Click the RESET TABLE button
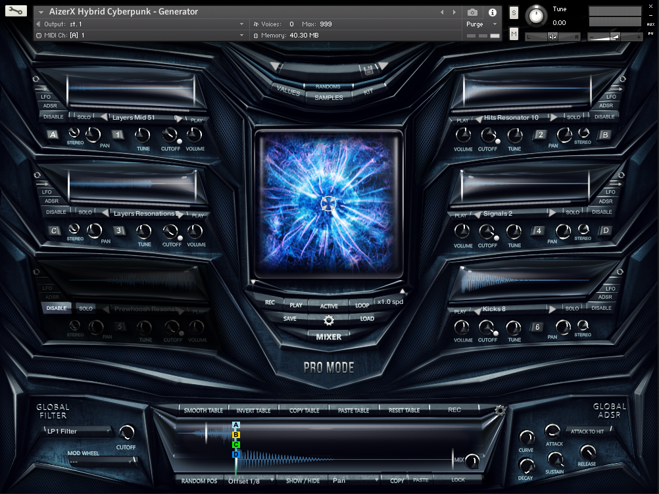 click(404, 410)
